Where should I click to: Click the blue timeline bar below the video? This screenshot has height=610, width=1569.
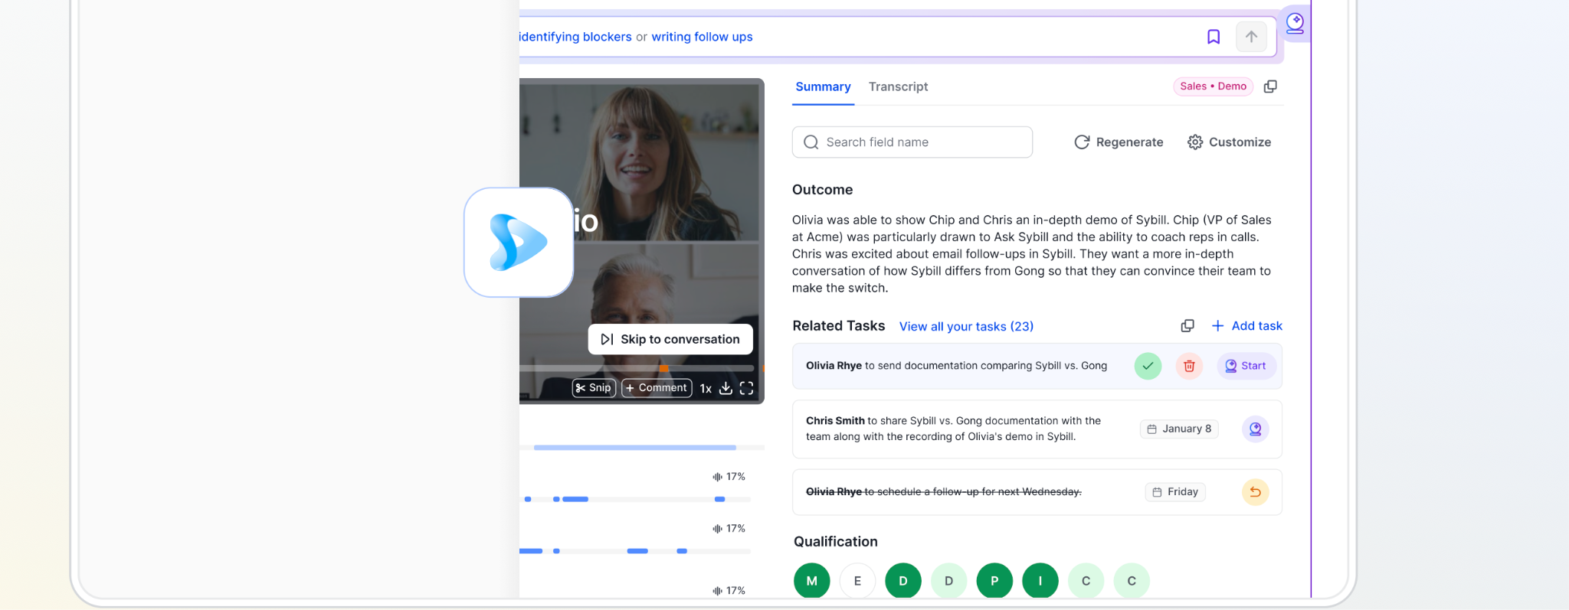pyautogui.click(x=635, y=448)
